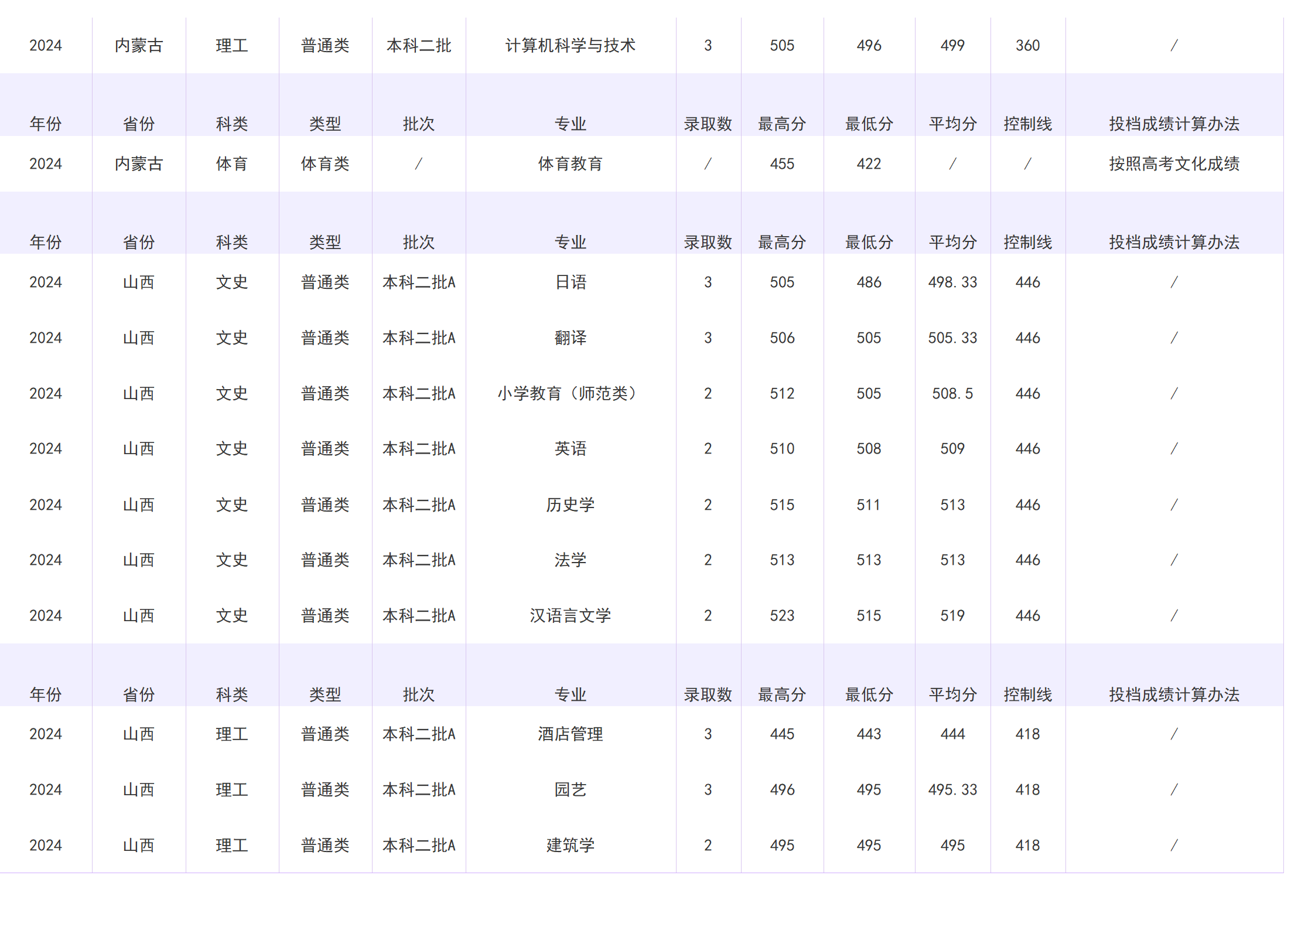1315x930 pixels.
Task: Select lowest score 515 for 汉语言文学
Action: click(x=869, y=616)
